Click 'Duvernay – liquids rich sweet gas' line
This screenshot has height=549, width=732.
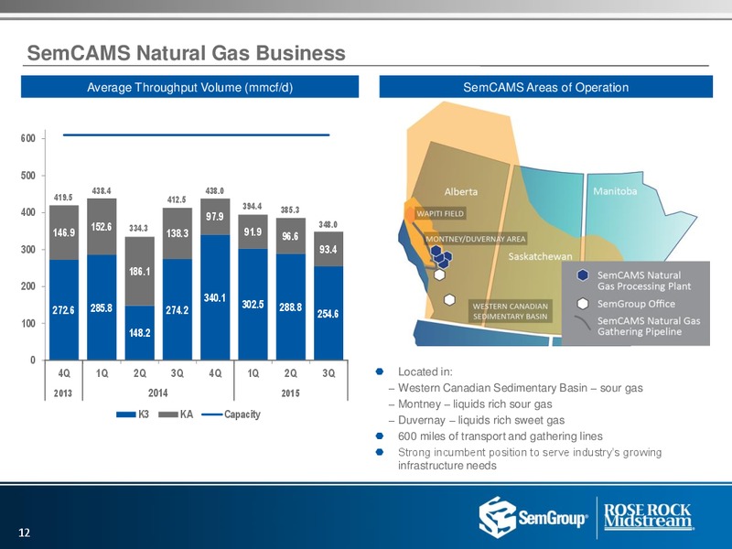pos(481,420)
